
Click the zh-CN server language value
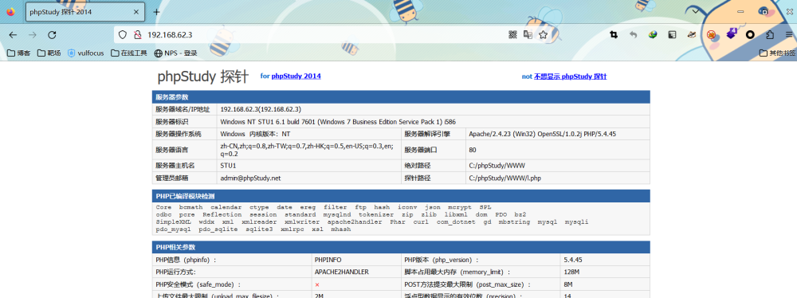pos(307,150)
